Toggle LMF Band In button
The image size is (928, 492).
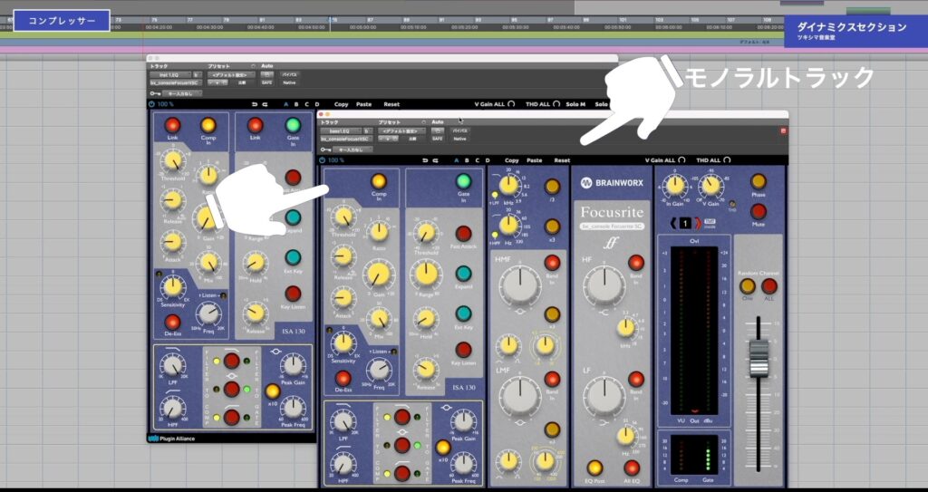pos(552,379)
